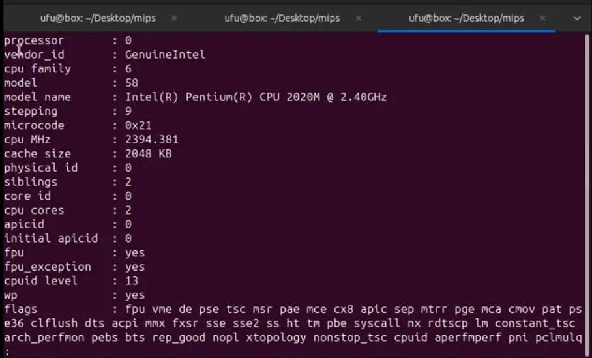Click the cpu family value '6'

(128, 68)
